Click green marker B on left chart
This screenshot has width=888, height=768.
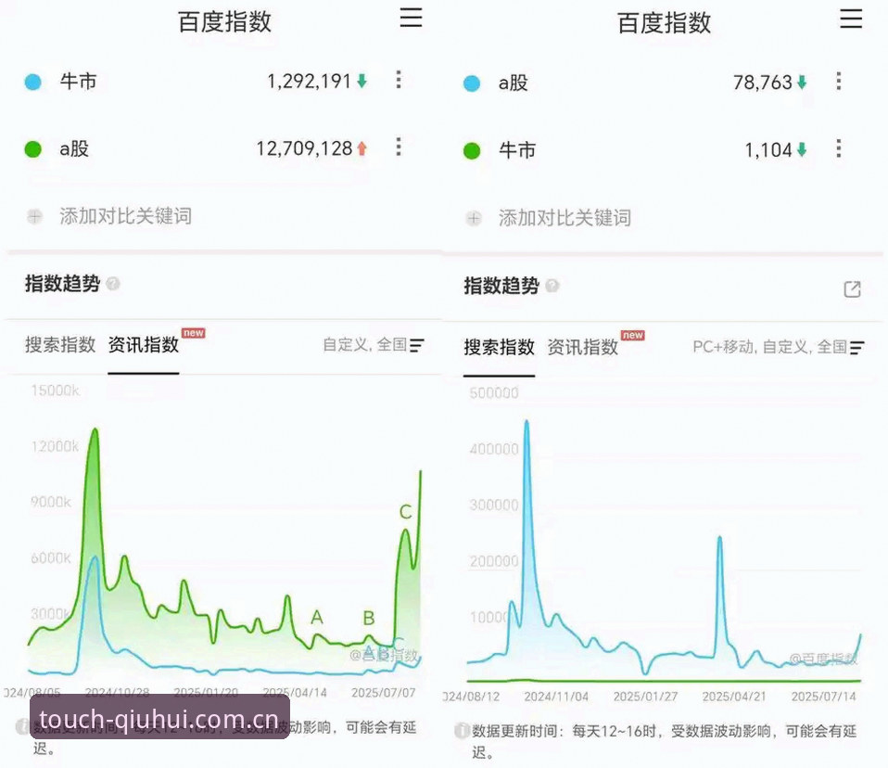pos(369,618)
